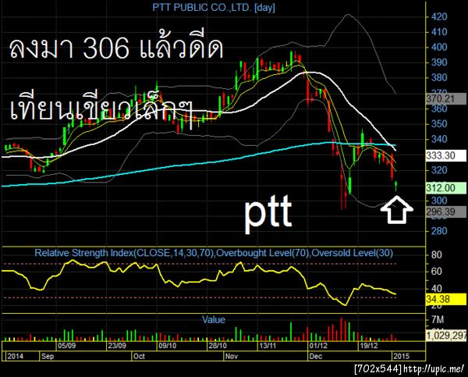The image size is (468, 377).
Task: Click the Sep month label
Action: coord(48,356)
